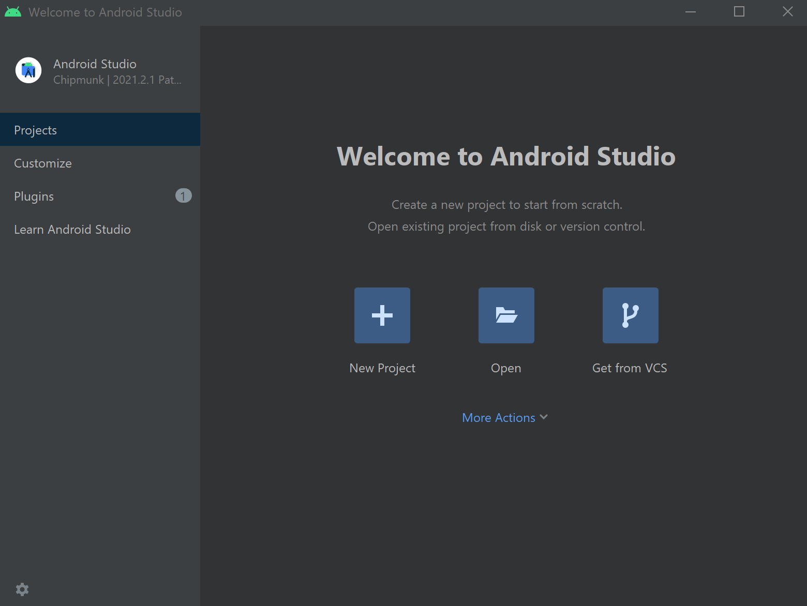Click the plus icon for New Project
The width and height of the screenshot is (807, 606).
point(382,315)
